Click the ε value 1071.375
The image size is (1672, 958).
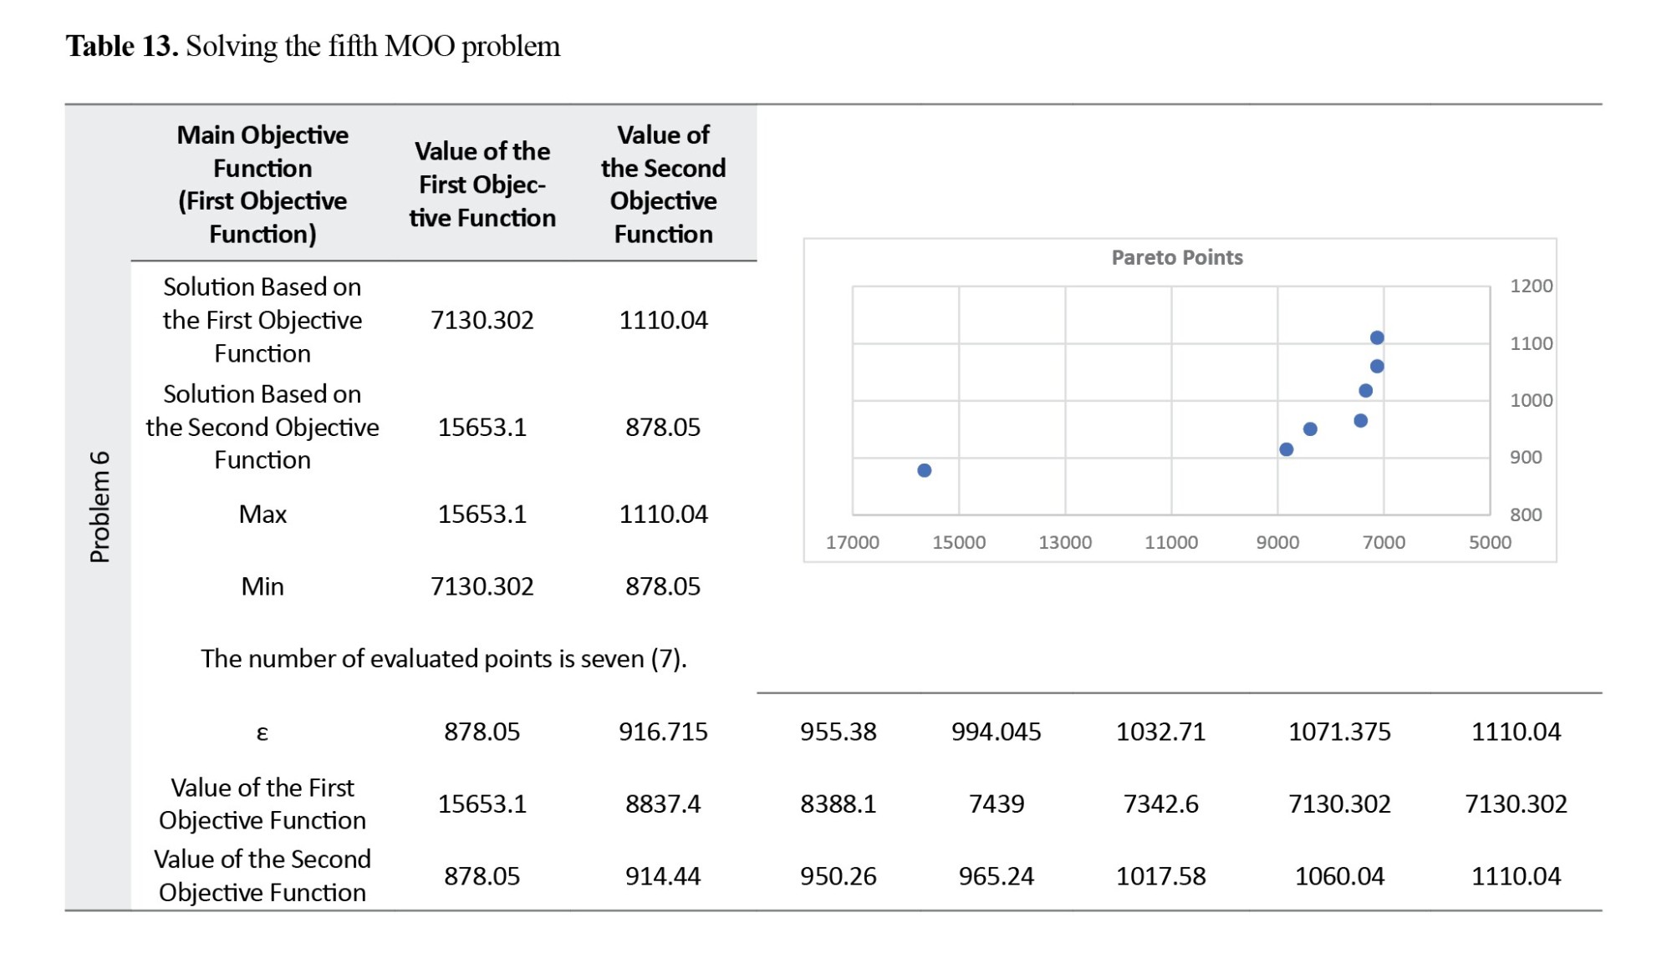(1339, 732)
